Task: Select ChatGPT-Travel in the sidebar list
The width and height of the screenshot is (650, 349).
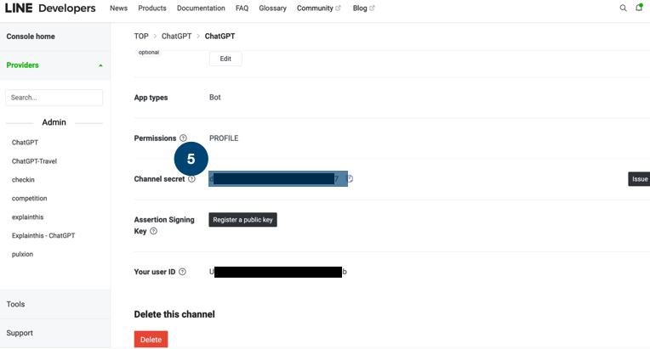Action: tap(34, 161)
